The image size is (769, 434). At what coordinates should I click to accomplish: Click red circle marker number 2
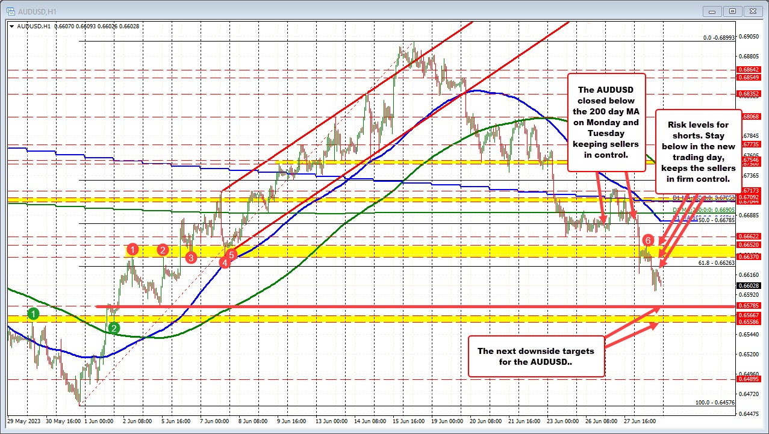point(163,250)
